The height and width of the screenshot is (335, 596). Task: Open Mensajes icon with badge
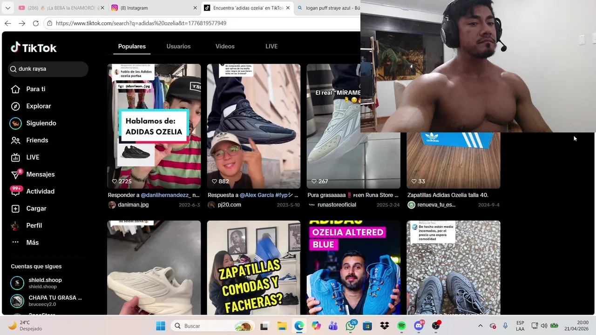click(x=16, y=174)
